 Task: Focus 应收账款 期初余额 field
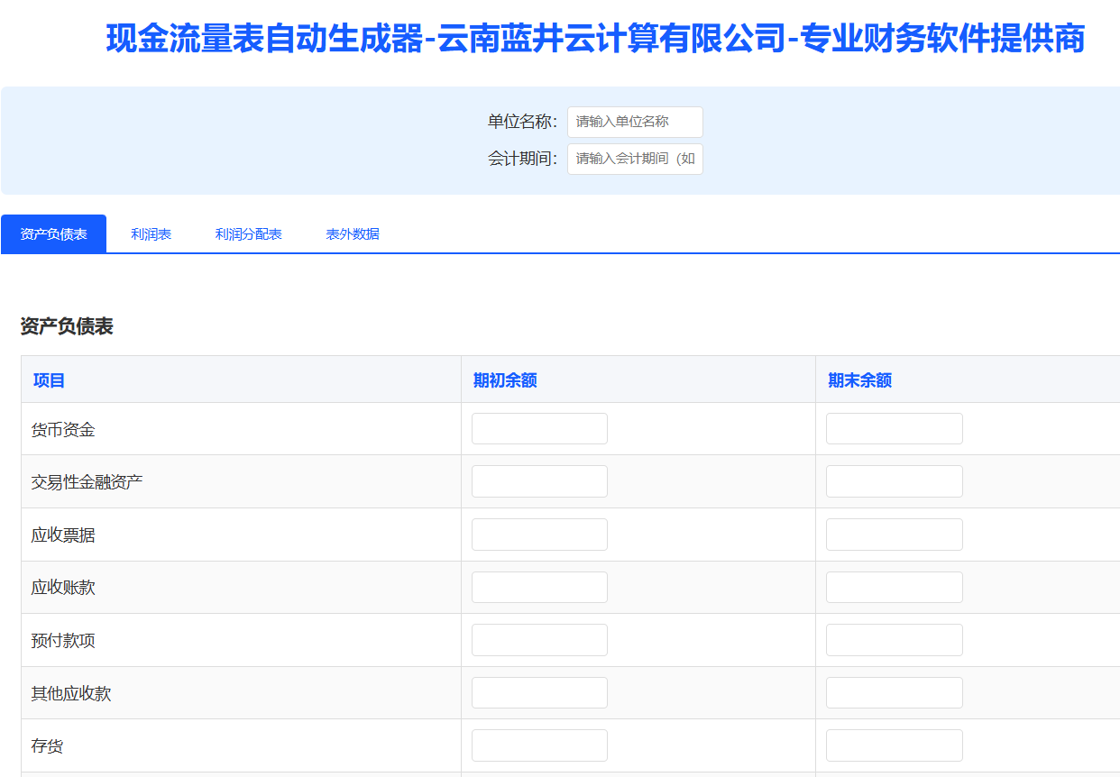coord(539,587)
